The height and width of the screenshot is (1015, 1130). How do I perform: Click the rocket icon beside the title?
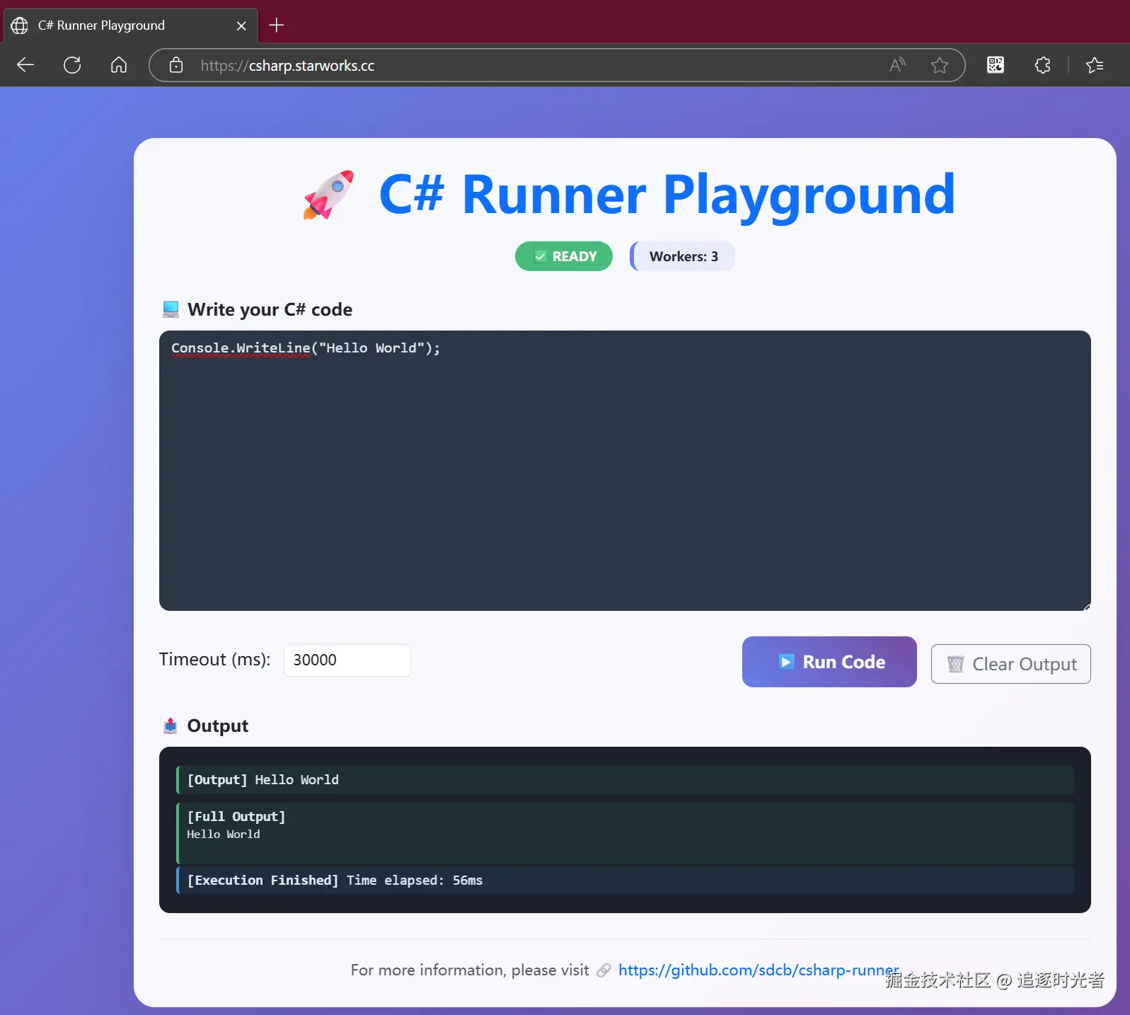pos(328,195)
